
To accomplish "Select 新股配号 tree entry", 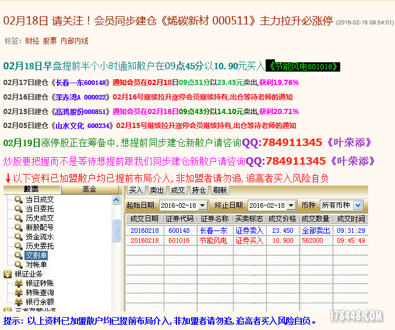I will (x=40, y=228).
